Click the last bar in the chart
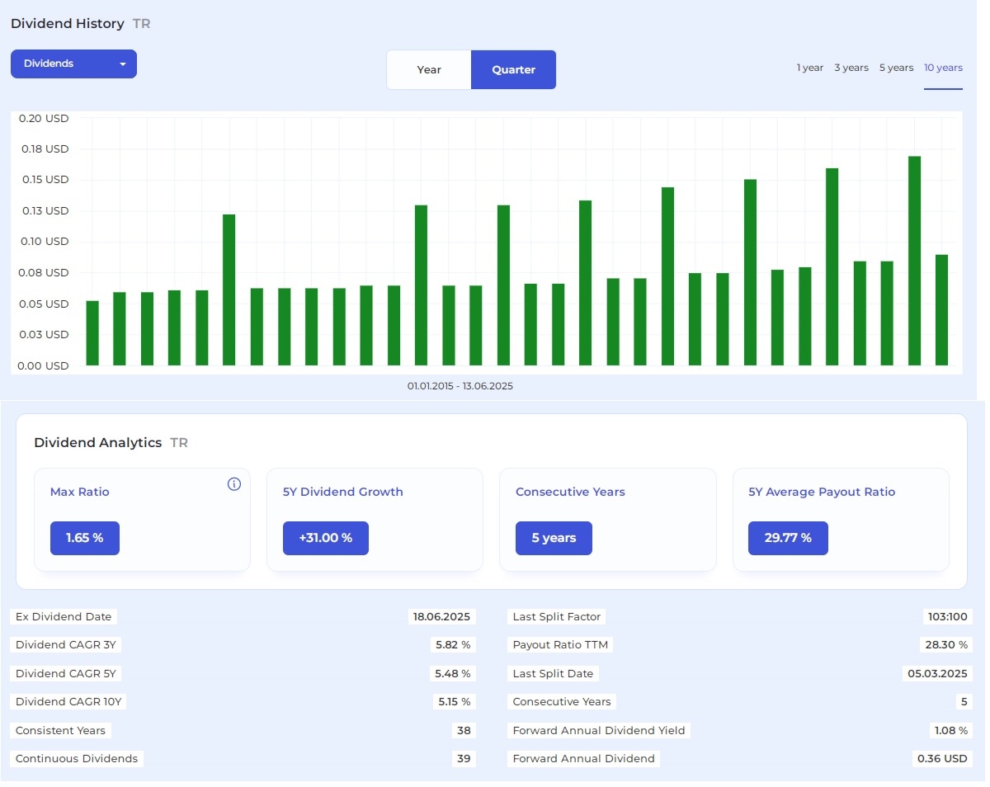Viewport: 990px width, 787px height. 941,310
